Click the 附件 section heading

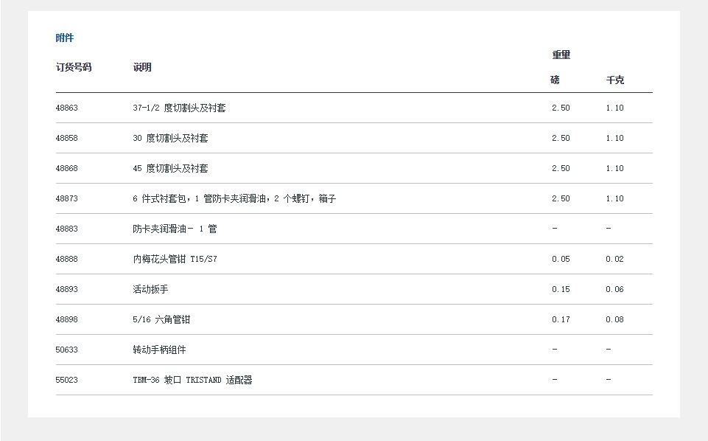(x=65, y=38)
